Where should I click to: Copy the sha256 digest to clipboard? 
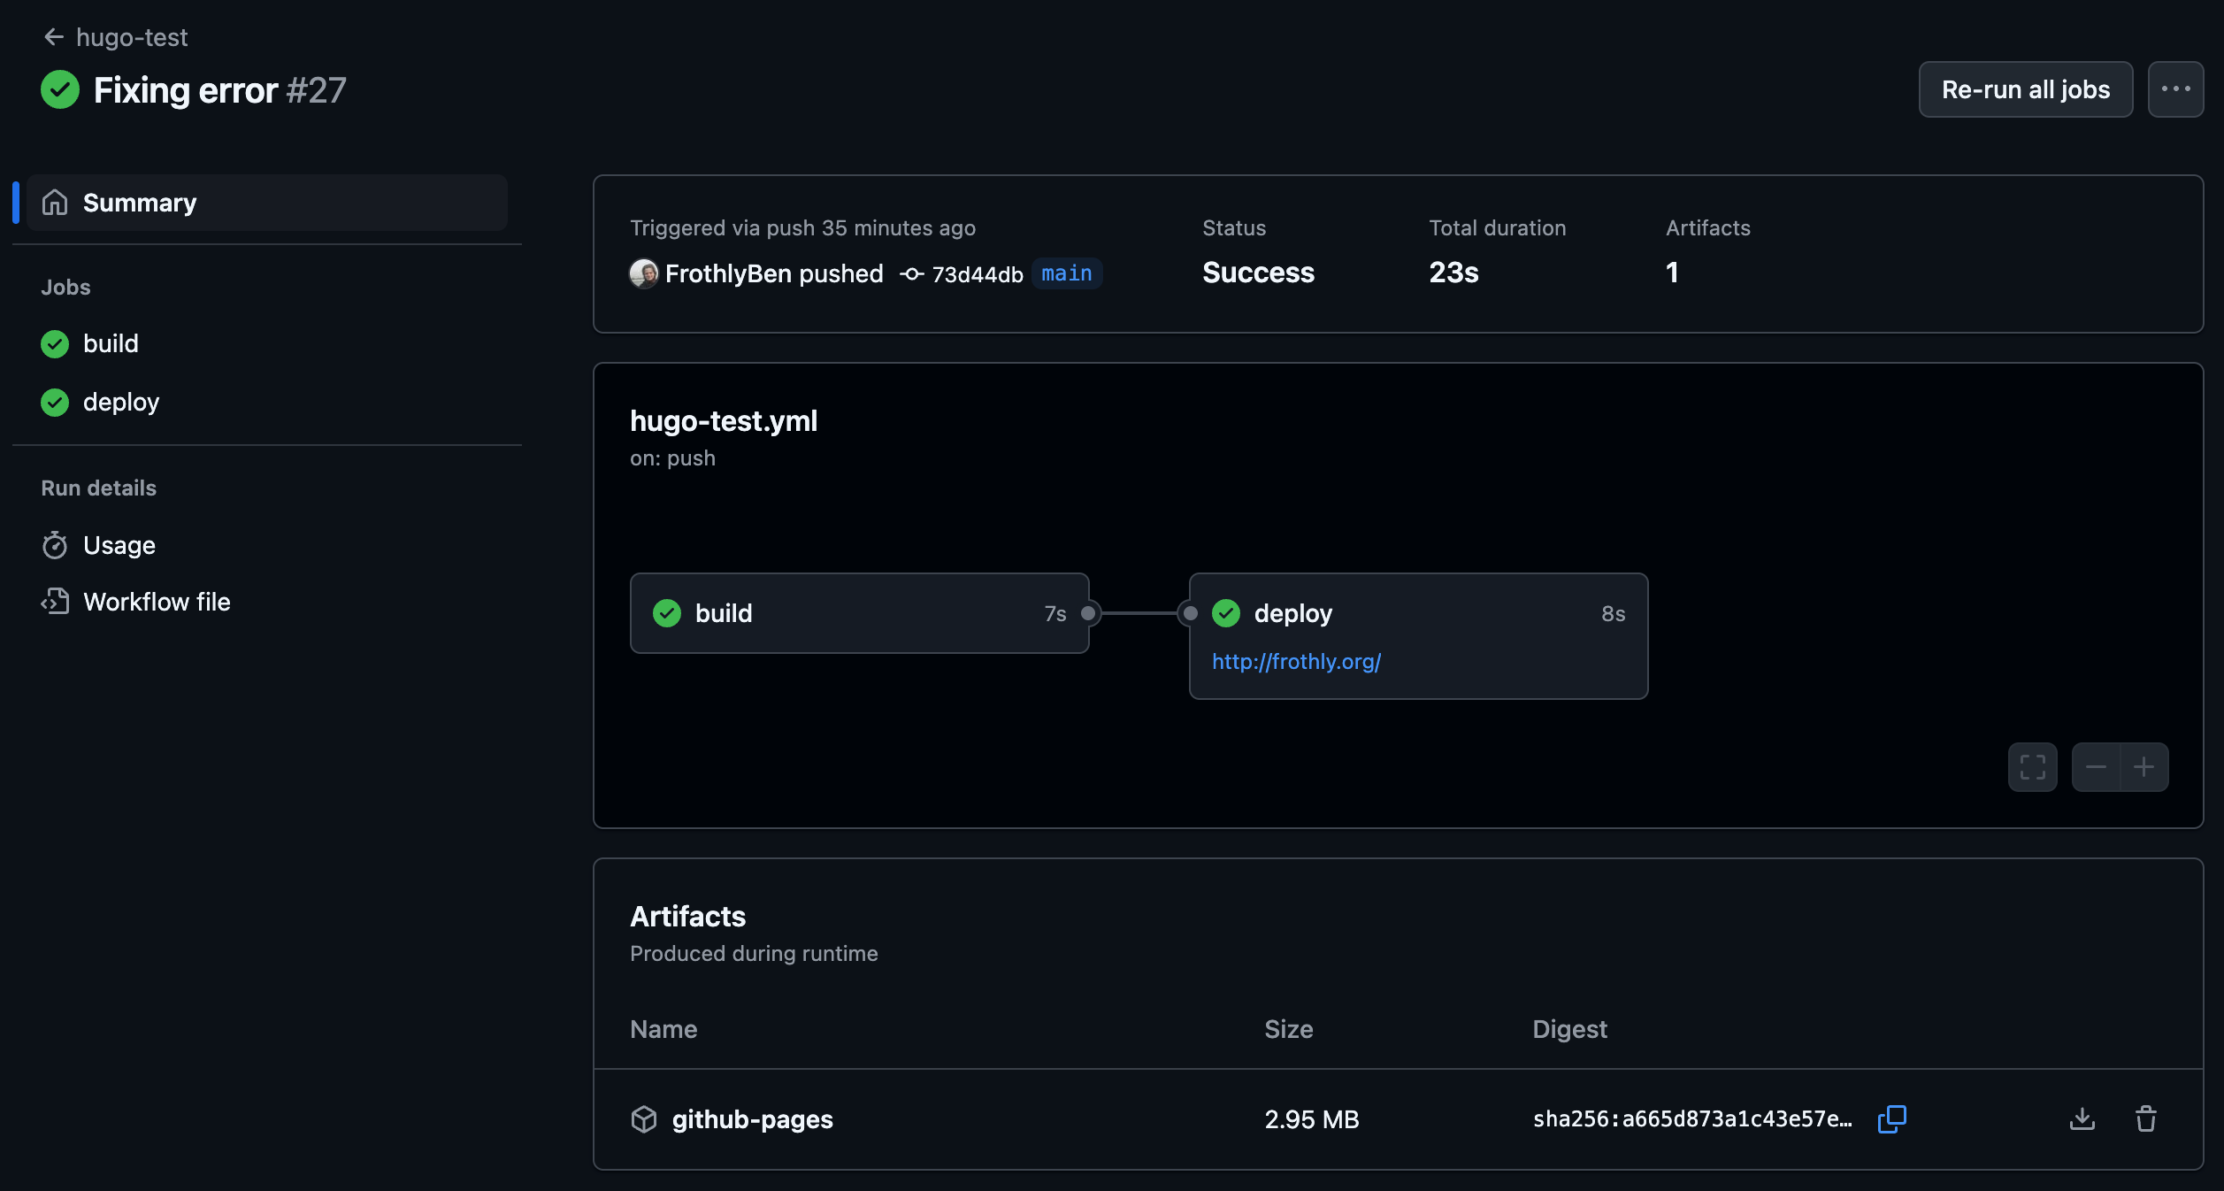pos(1892,1119)
